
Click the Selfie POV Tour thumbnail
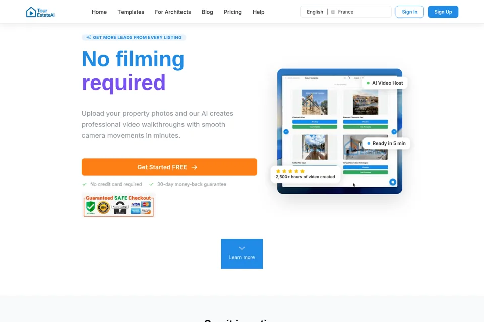click(315, 147)
